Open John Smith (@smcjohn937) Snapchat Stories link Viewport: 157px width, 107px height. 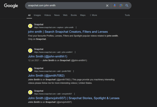74,98
